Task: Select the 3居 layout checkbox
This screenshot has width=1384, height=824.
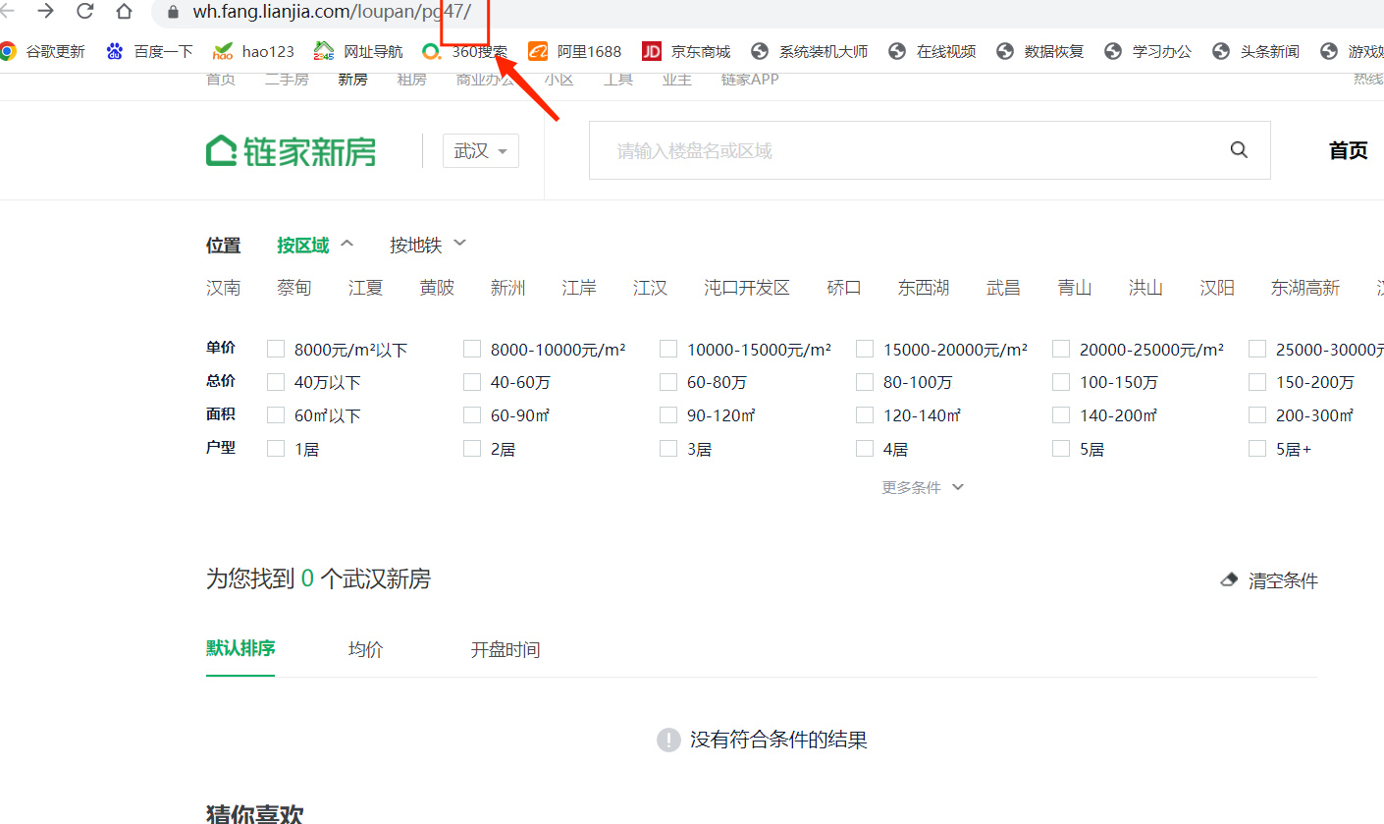Action: click(x=668, y=449)
